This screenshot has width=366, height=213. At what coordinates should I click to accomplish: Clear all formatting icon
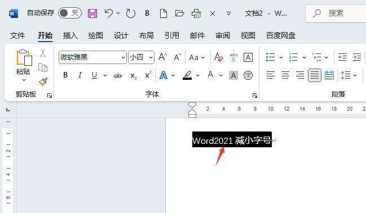coord(218,57)
